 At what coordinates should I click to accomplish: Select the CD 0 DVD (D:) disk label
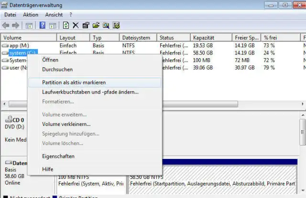[x=15, y=123]
